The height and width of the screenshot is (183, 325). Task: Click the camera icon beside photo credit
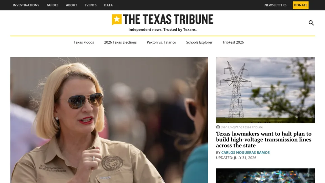[218, 127]
